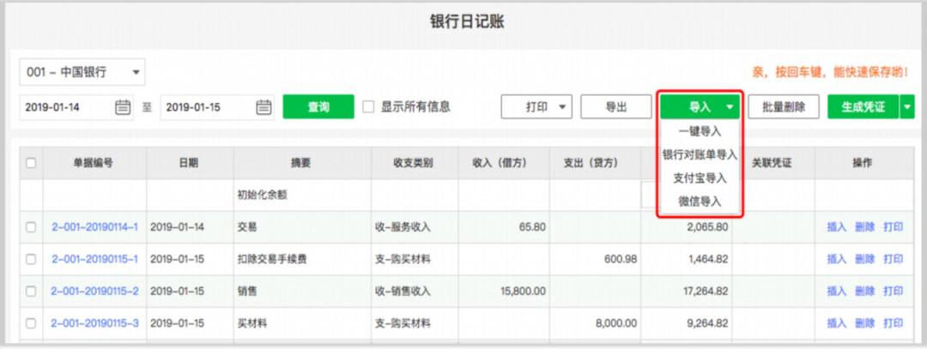Image resolution: width=927 pixels, height=349 pixels.
Task: Open the end date calendar icon
Action: coord(264,107)
